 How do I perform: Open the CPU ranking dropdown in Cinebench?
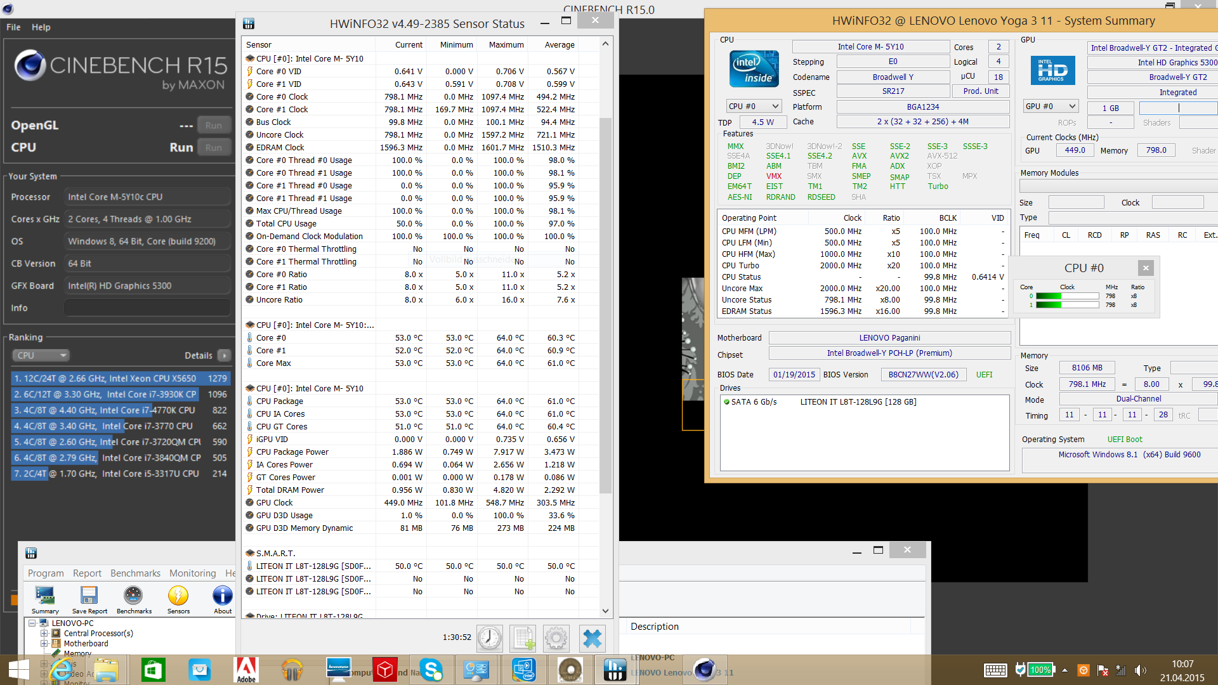pyautogui.click(x=41, y=355)
